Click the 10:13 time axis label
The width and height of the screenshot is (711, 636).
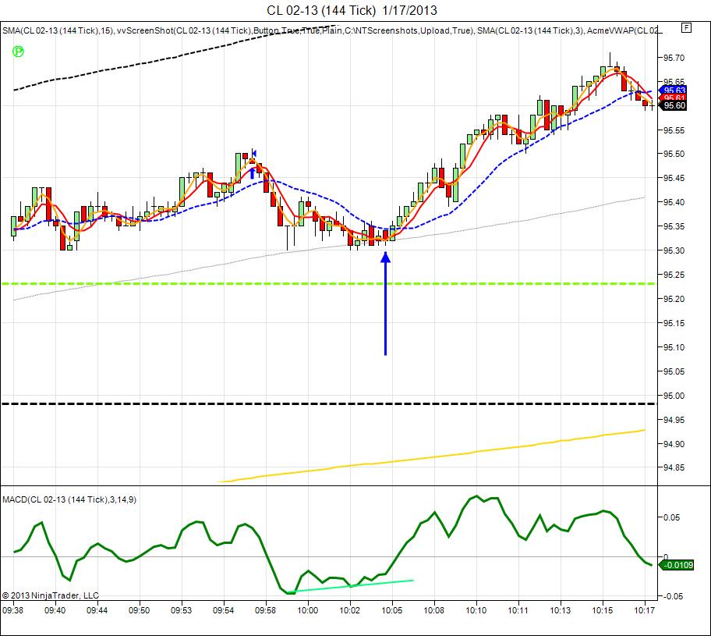(561, 610)
